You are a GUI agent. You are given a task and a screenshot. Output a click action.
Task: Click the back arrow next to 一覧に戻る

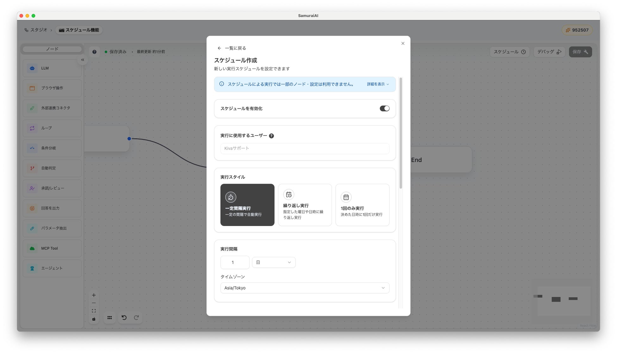click(x=219, y=48)
